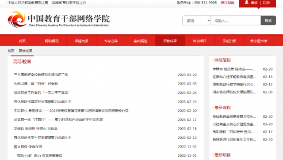The width and height of the screenshot is (283, 160).
Task: Click the 02-17 date in 最新课程
Action: pyautogui.click(x=268, y=132)
